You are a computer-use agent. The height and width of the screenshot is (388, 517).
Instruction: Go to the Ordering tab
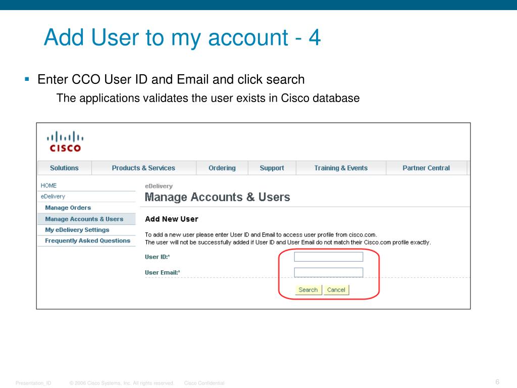(x=222, y=168)
